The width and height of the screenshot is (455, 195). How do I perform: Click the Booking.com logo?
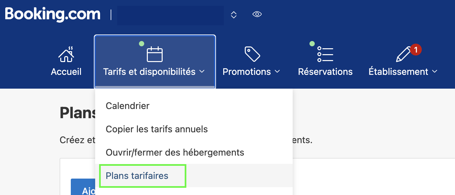(x=53, y=14)
